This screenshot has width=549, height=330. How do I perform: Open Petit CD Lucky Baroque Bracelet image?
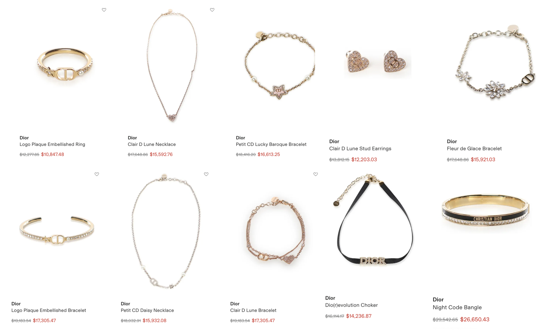pos(280,66)
